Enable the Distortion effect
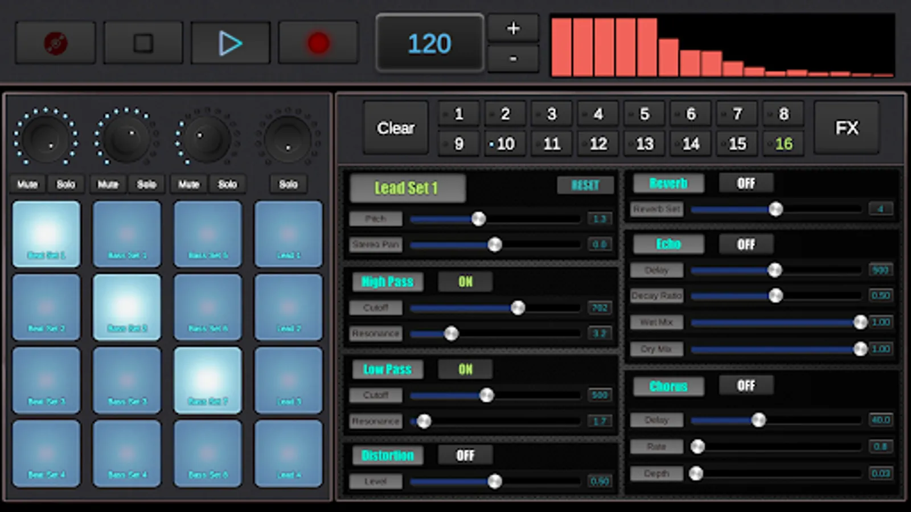 pos(465,455)
